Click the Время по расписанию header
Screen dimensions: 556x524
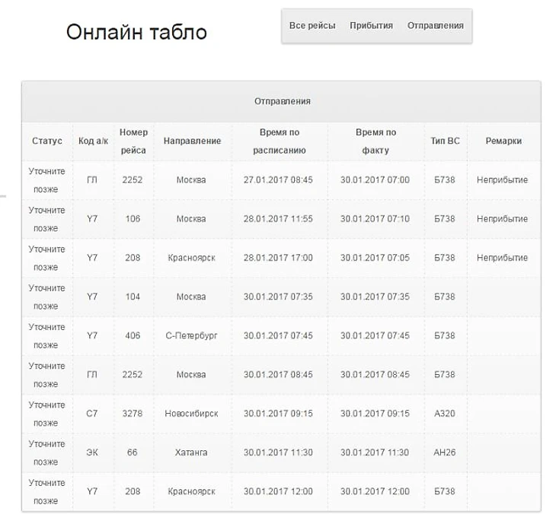coord(280,141)
